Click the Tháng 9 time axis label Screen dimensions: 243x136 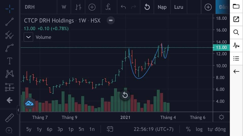(x=69, y=118)
